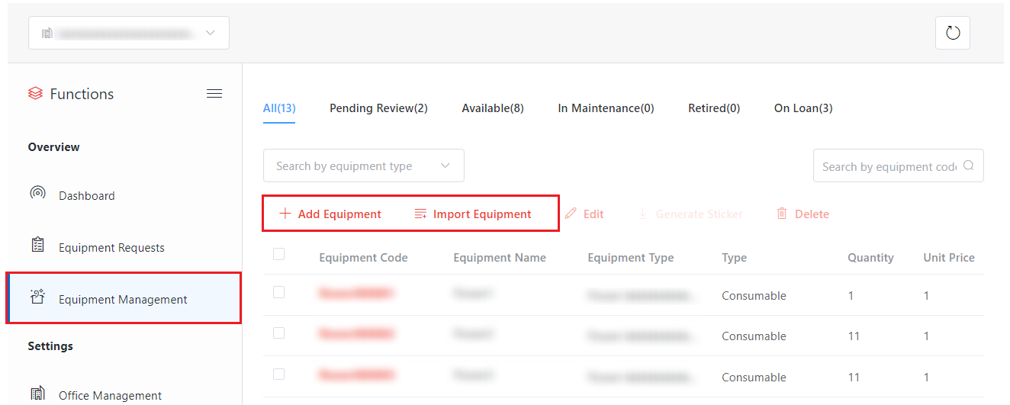This screenshot has height=405, width=1010.
Task: Click the Equipment Name column header
Action: point(500,258)
